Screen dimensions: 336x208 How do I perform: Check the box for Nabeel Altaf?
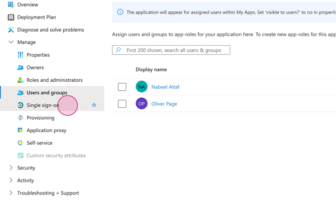122,87
